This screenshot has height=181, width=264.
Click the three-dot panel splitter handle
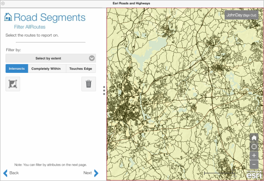pyautogui.click(x=104, y=90)
